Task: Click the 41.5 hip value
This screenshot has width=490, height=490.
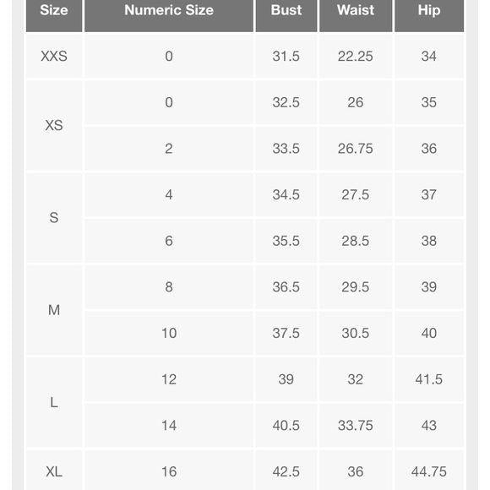Action: (x=429, y=379)
